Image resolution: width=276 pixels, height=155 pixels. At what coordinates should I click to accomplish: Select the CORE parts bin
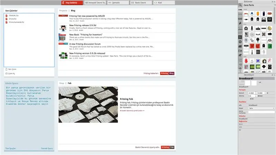240,10
